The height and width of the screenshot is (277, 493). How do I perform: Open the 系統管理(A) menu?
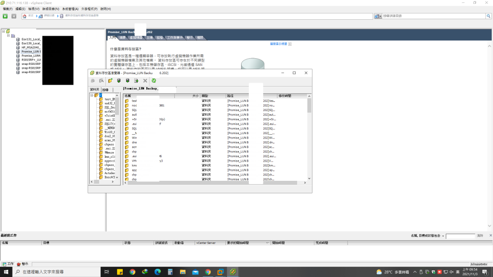coord(70,9)
